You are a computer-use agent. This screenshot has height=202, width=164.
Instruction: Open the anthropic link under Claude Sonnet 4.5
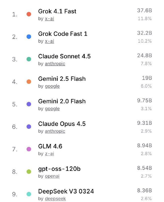click(x=55, y=64)
